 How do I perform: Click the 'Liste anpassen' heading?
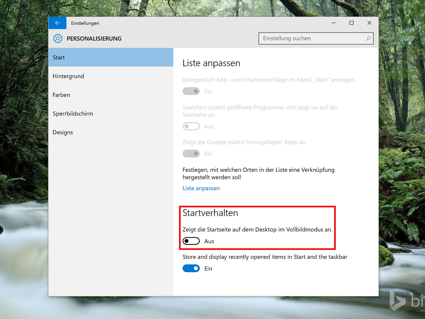pos(211,63)
